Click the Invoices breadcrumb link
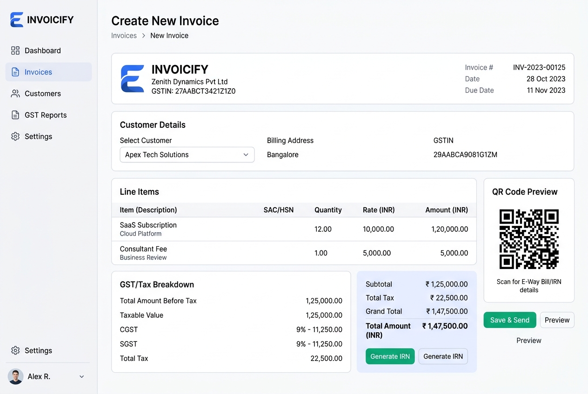Image resolution: width=588 pixels, height=394 pixels. tap(124, 35)
